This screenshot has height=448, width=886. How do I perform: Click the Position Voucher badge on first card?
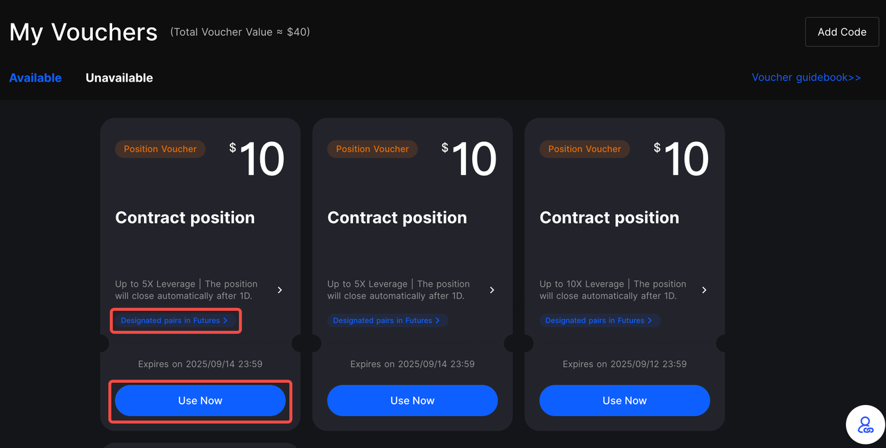point(160,149)
